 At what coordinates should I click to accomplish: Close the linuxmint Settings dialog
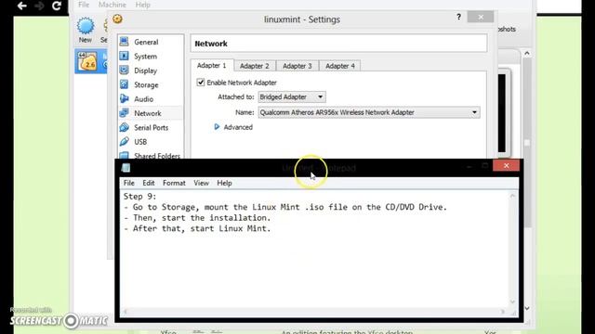[x=481, y=17]
